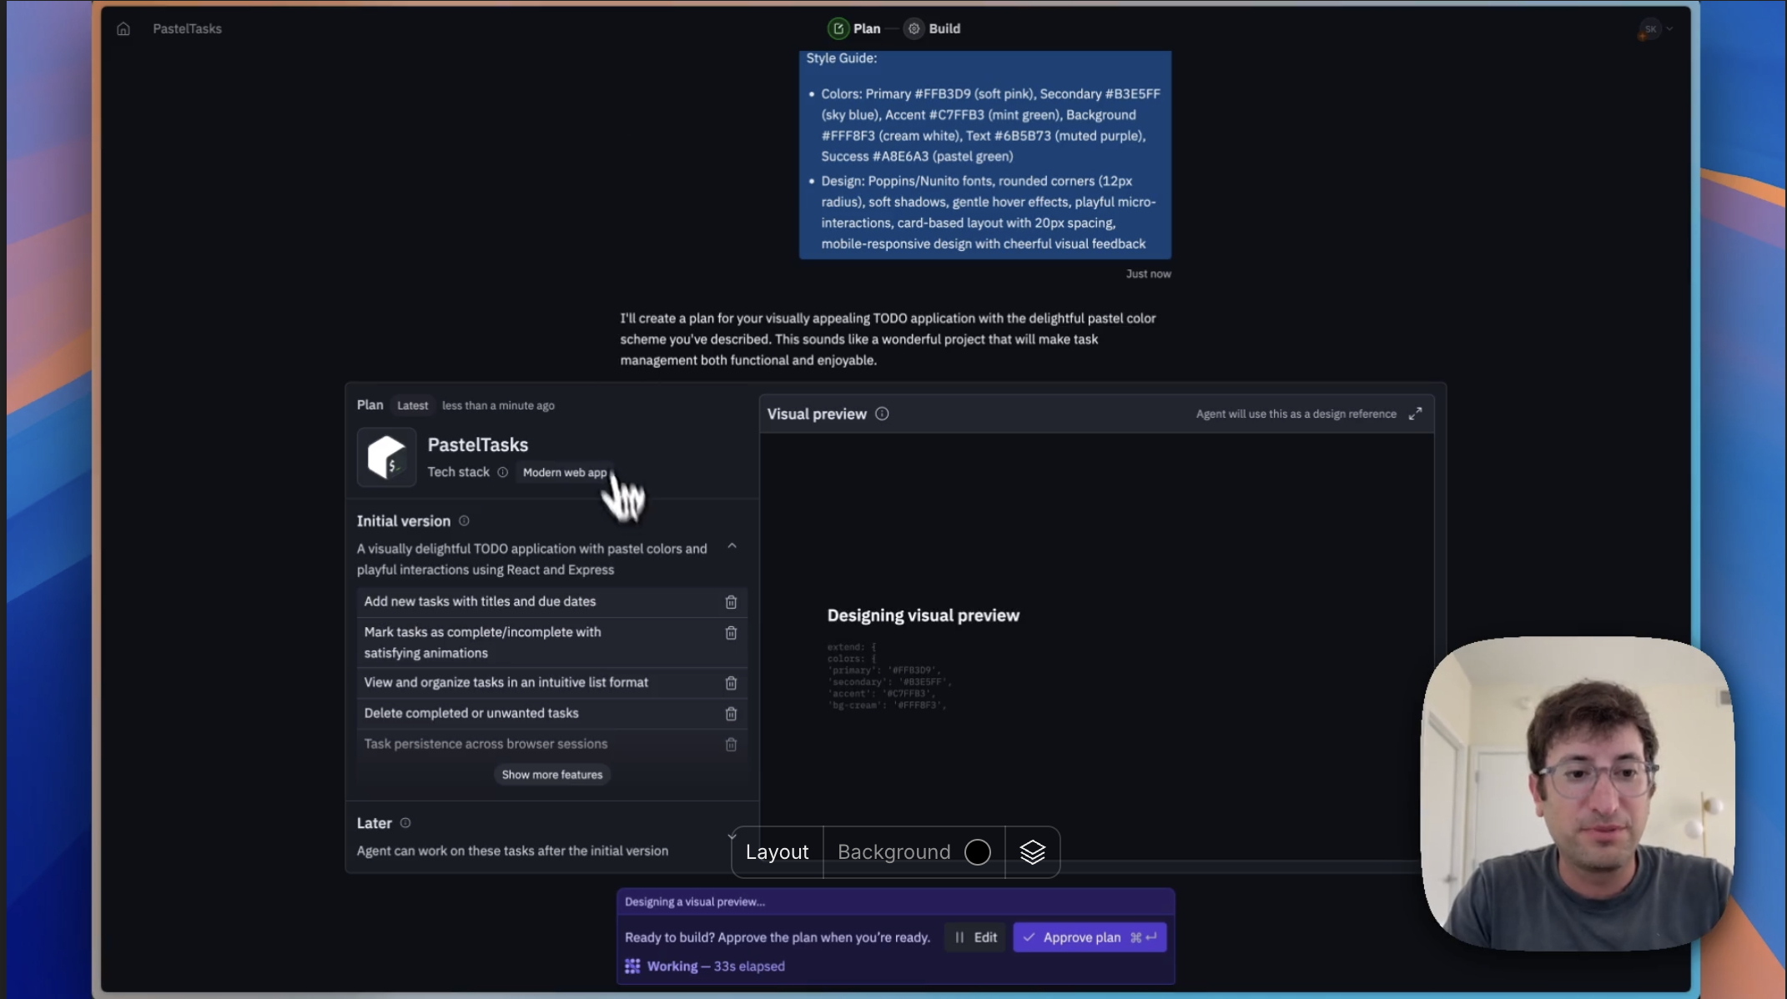
Task: Collapse the Initial version section chevron
Action: click(732, 545)
